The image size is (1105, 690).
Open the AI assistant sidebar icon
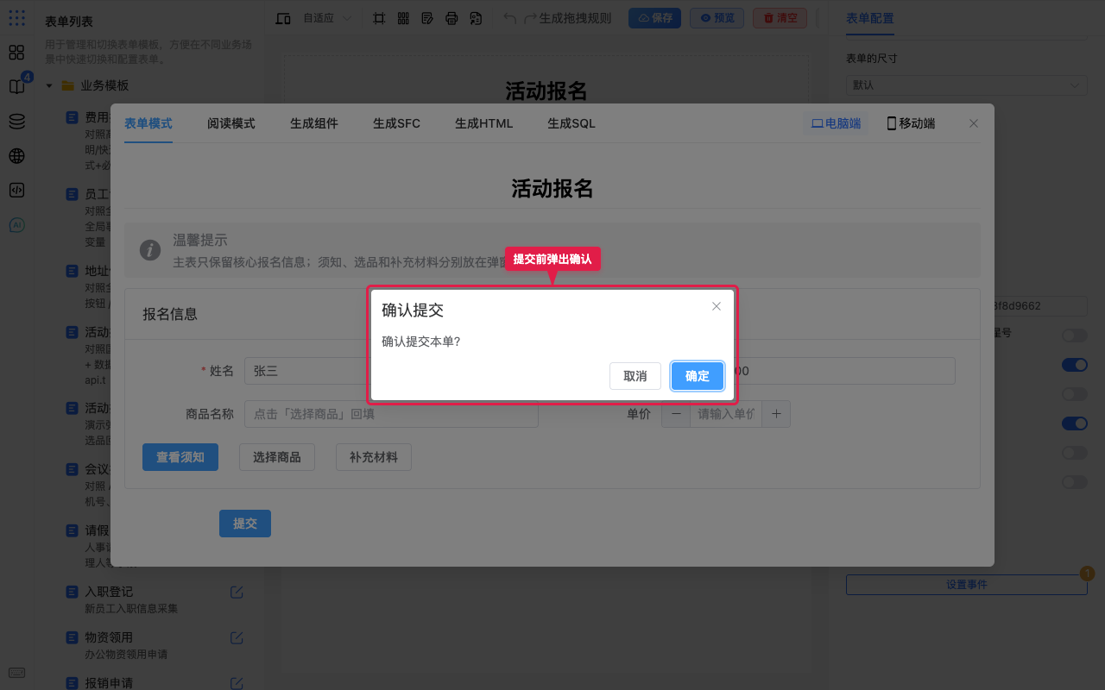point(16,225)
